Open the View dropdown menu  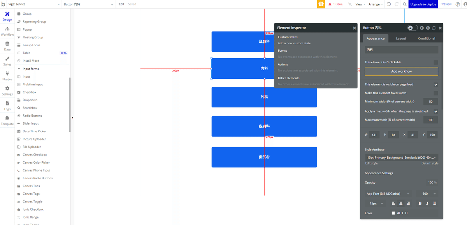(x=360, y=4)
